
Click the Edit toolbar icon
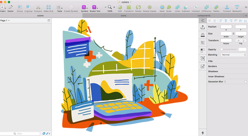click(120, 7)
